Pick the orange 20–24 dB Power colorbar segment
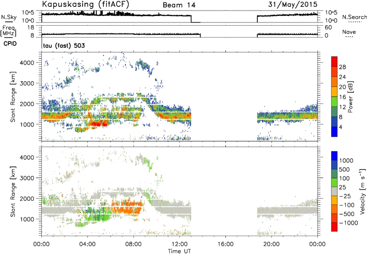Screen dimensions: 367x254 click(x=334, y=82)
